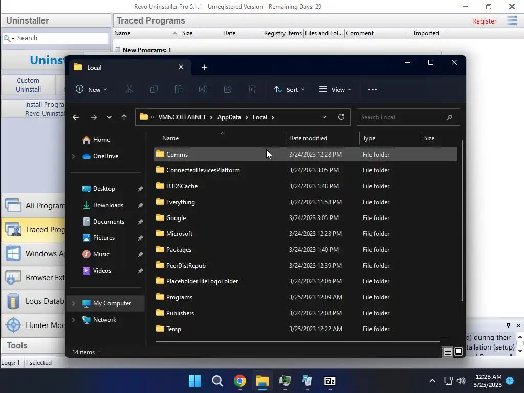Open the Sort dropdown
This screenshot has height=393, width=524.
(x=290, y=89)
